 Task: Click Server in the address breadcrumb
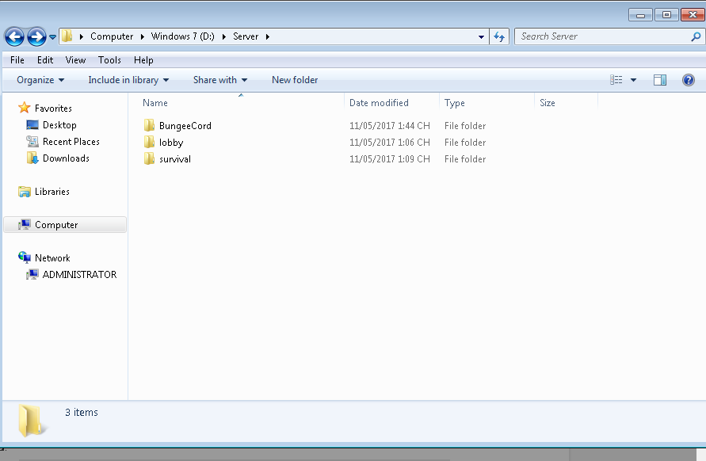coord(246,36)
